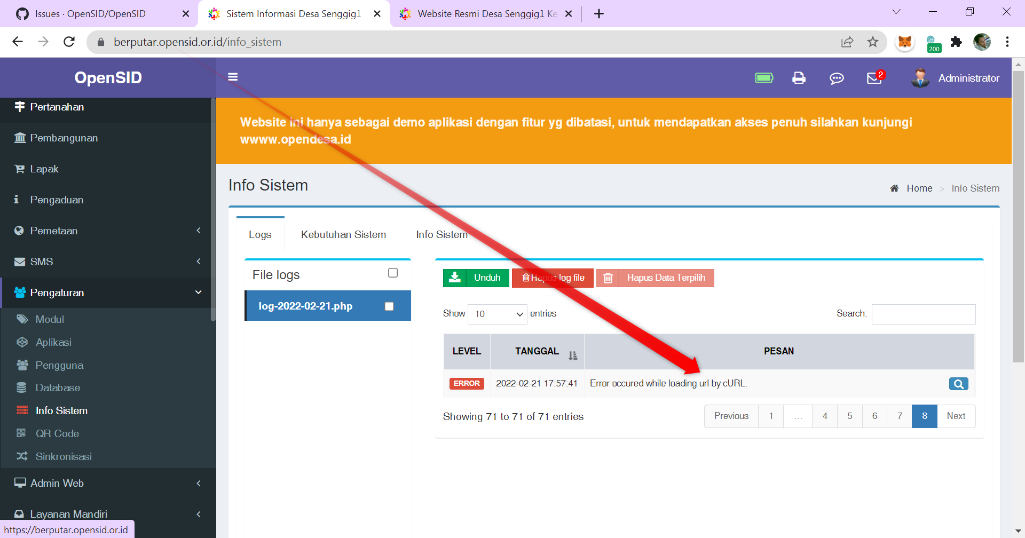1025x538 pixels.
Task: Open the battery status indicator
Action: coord(764,77)
